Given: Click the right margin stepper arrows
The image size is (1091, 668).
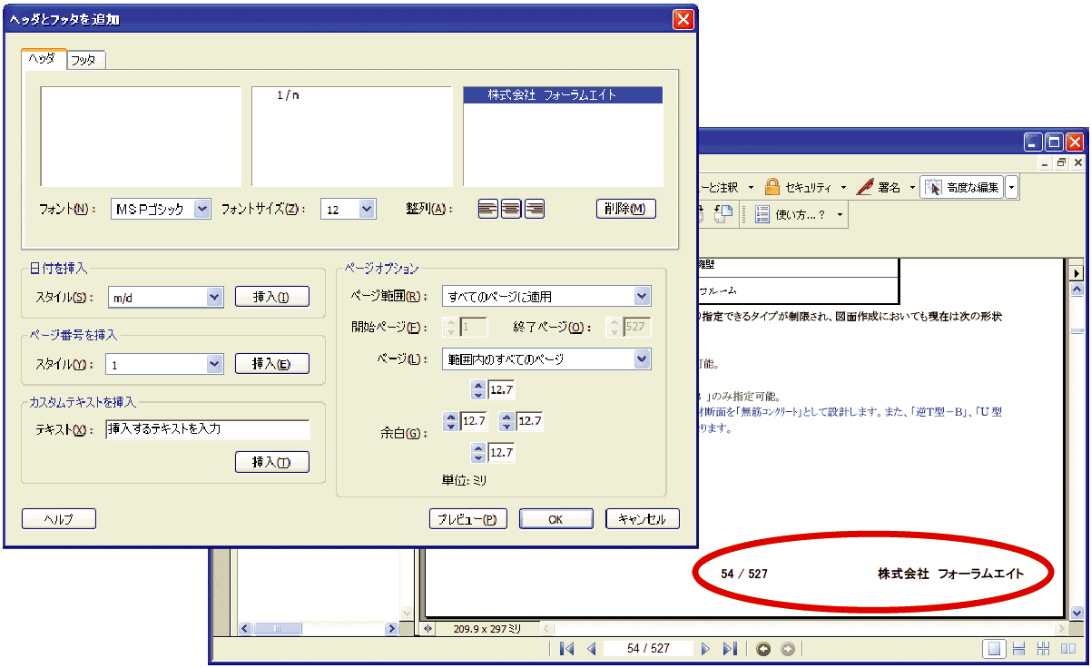Looking at the screenshot, I should [x=506, y=421].
